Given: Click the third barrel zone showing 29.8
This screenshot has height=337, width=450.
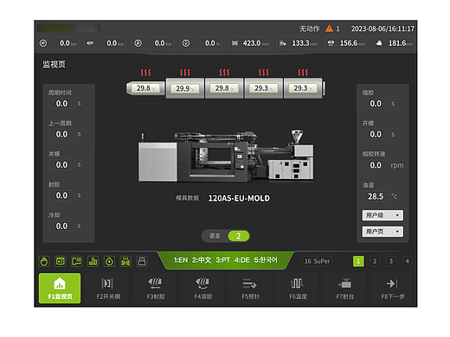Looking at the screenshot, I should pyautogui.click(x=224, y=88).
